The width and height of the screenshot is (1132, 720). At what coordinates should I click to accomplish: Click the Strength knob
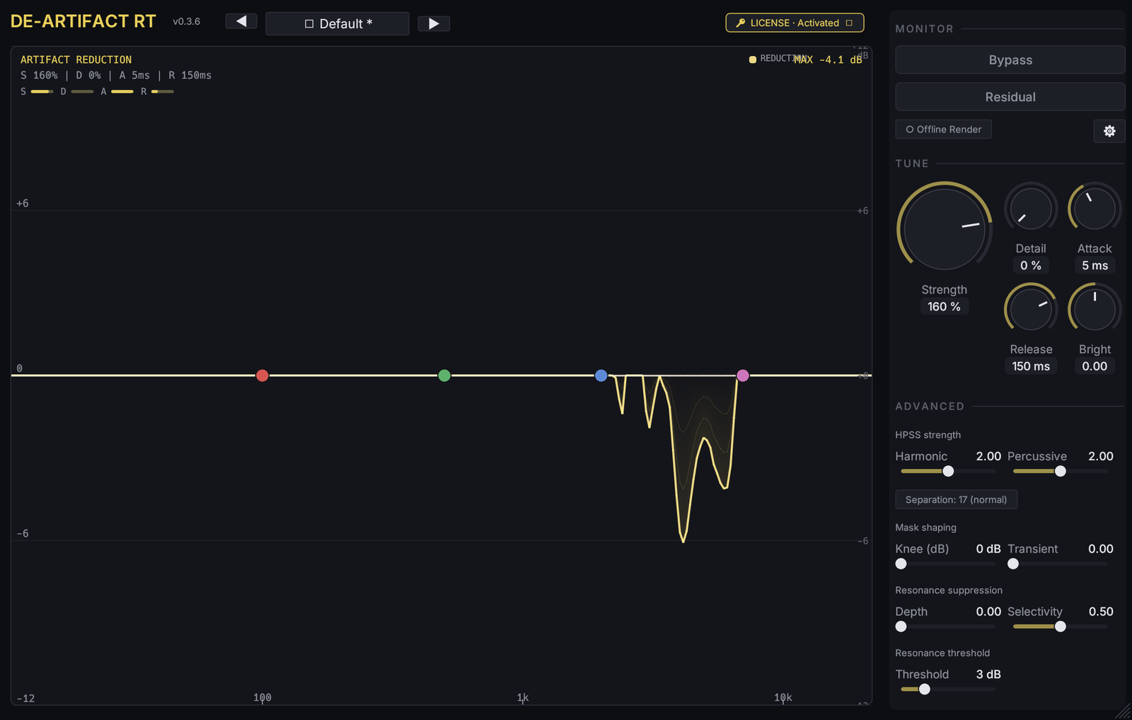945,228
